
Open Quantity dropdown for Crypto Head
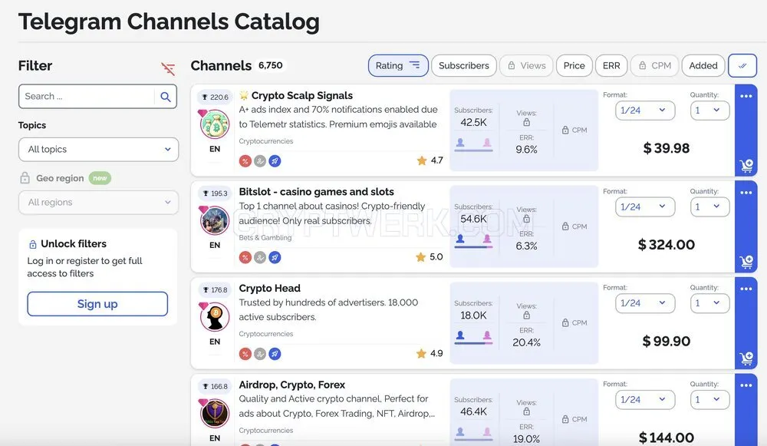709,303
